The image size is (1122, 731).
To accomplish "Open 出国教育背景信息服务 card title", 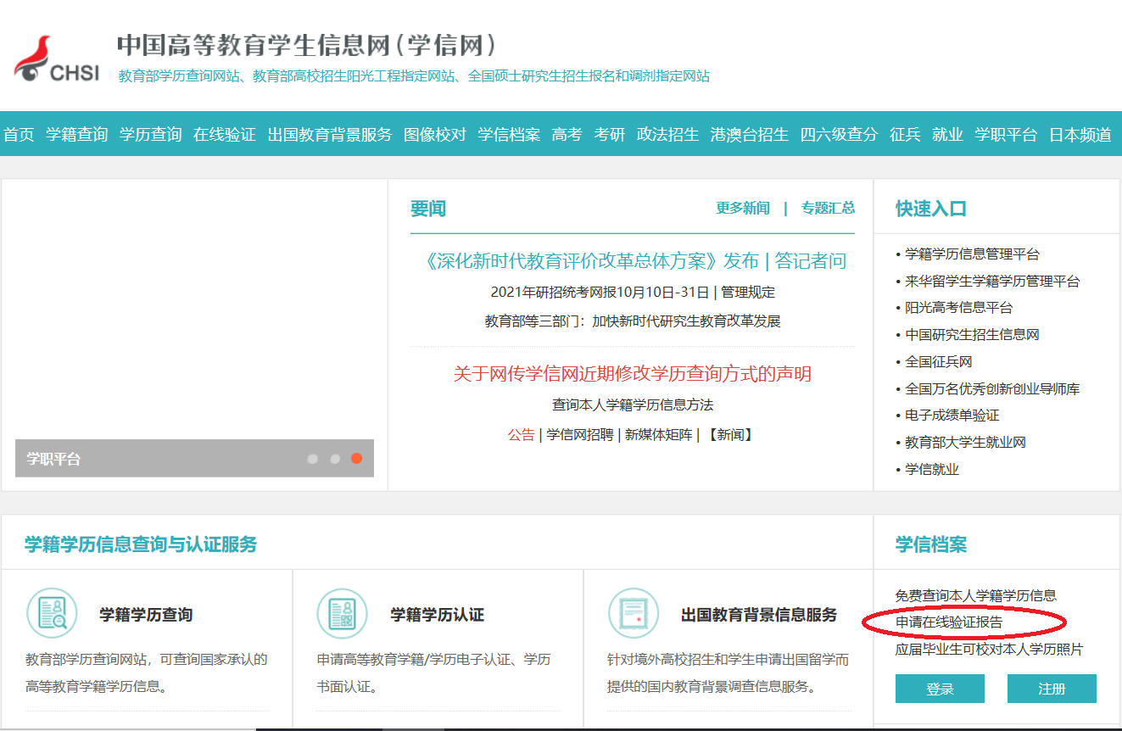I will coord(759,614).
